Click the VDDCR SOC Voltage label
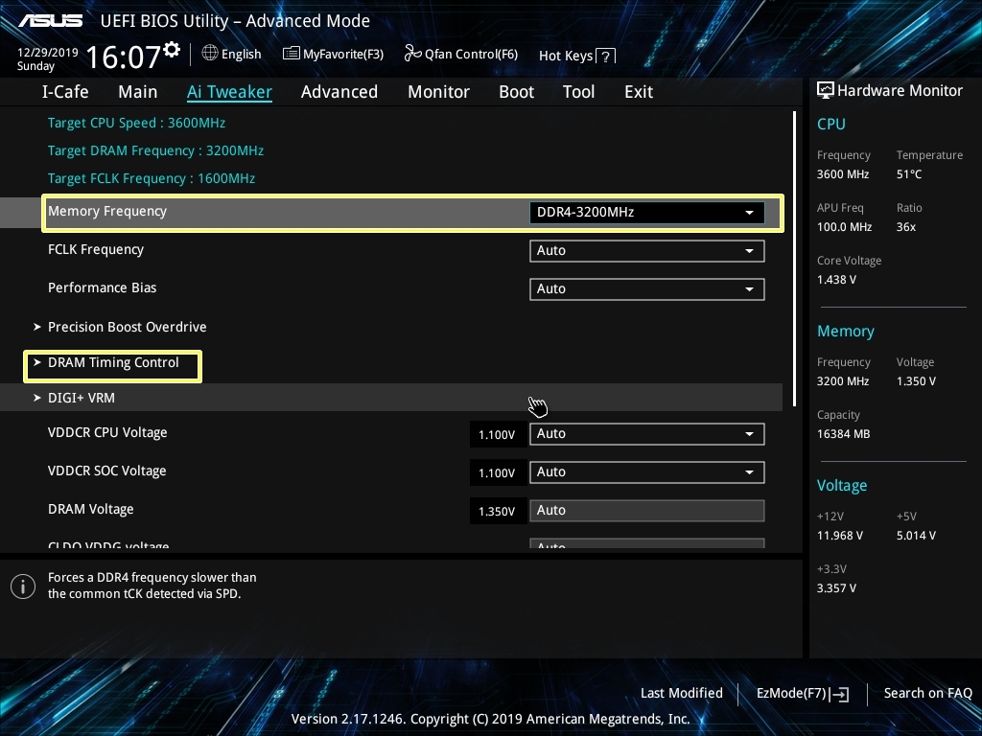982x736 pixels. click(107, 471)
